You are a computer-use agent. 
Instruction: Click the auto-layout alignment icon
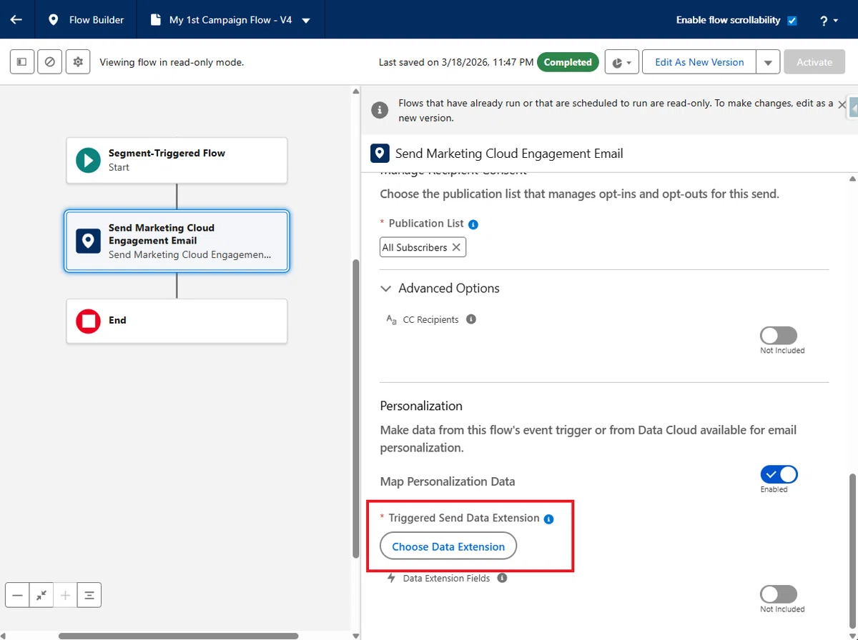click(x=89, y=595)
